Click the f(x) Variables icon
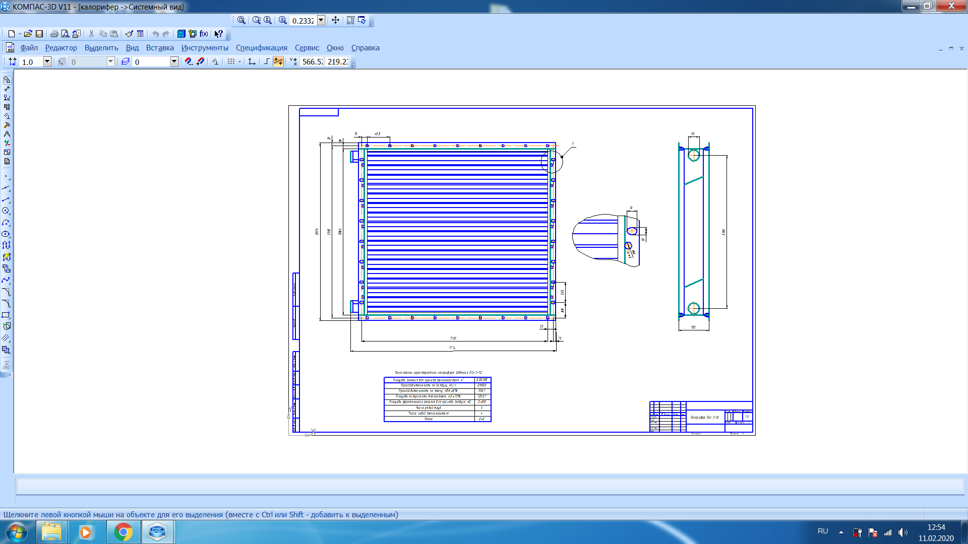The height and width of the screenshot is (544, 968). click(x=204, y=34)
